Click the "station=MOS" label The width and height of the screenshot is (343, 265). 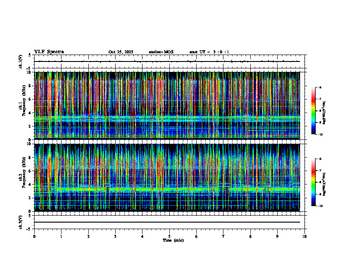pos(161,52)
